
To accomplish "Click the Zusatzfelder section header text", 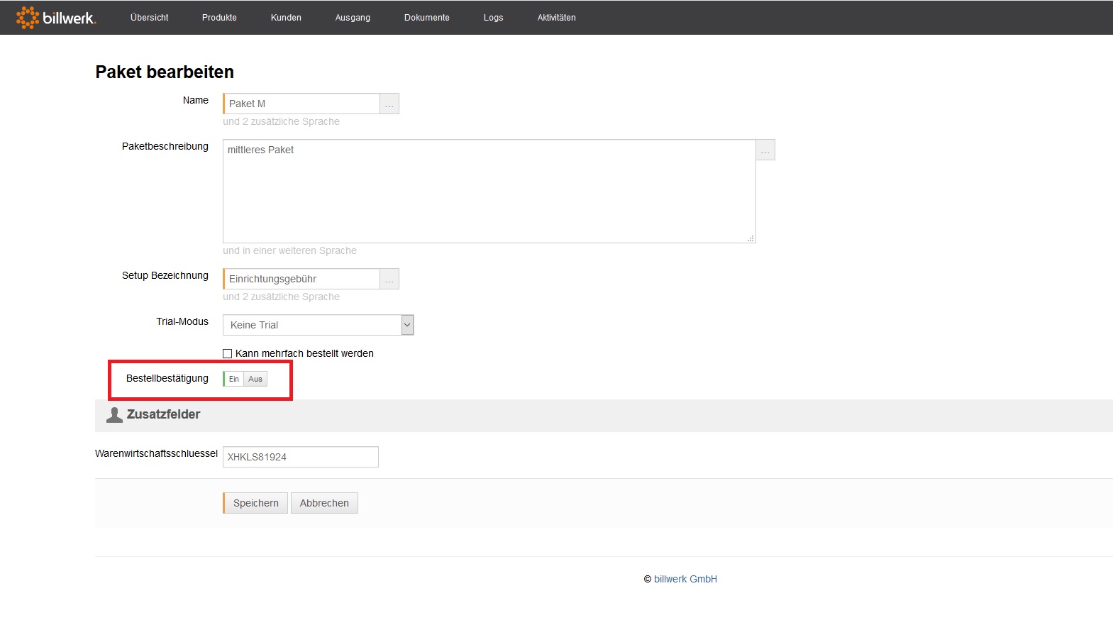I will coord(163,414).
